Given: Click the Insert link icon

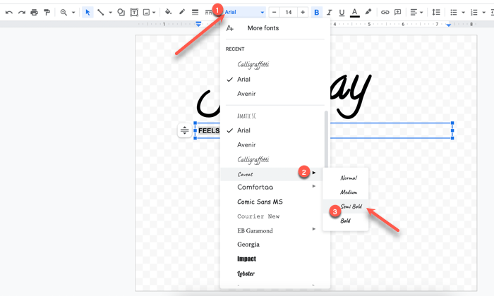Looking at the screenshot, I should point(385,12).
